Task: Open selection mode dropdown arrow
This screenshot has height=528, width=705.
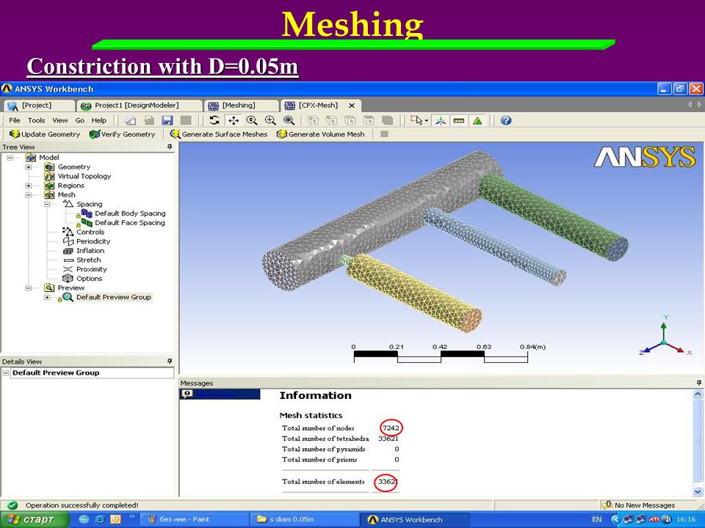Action: (426, 121)
